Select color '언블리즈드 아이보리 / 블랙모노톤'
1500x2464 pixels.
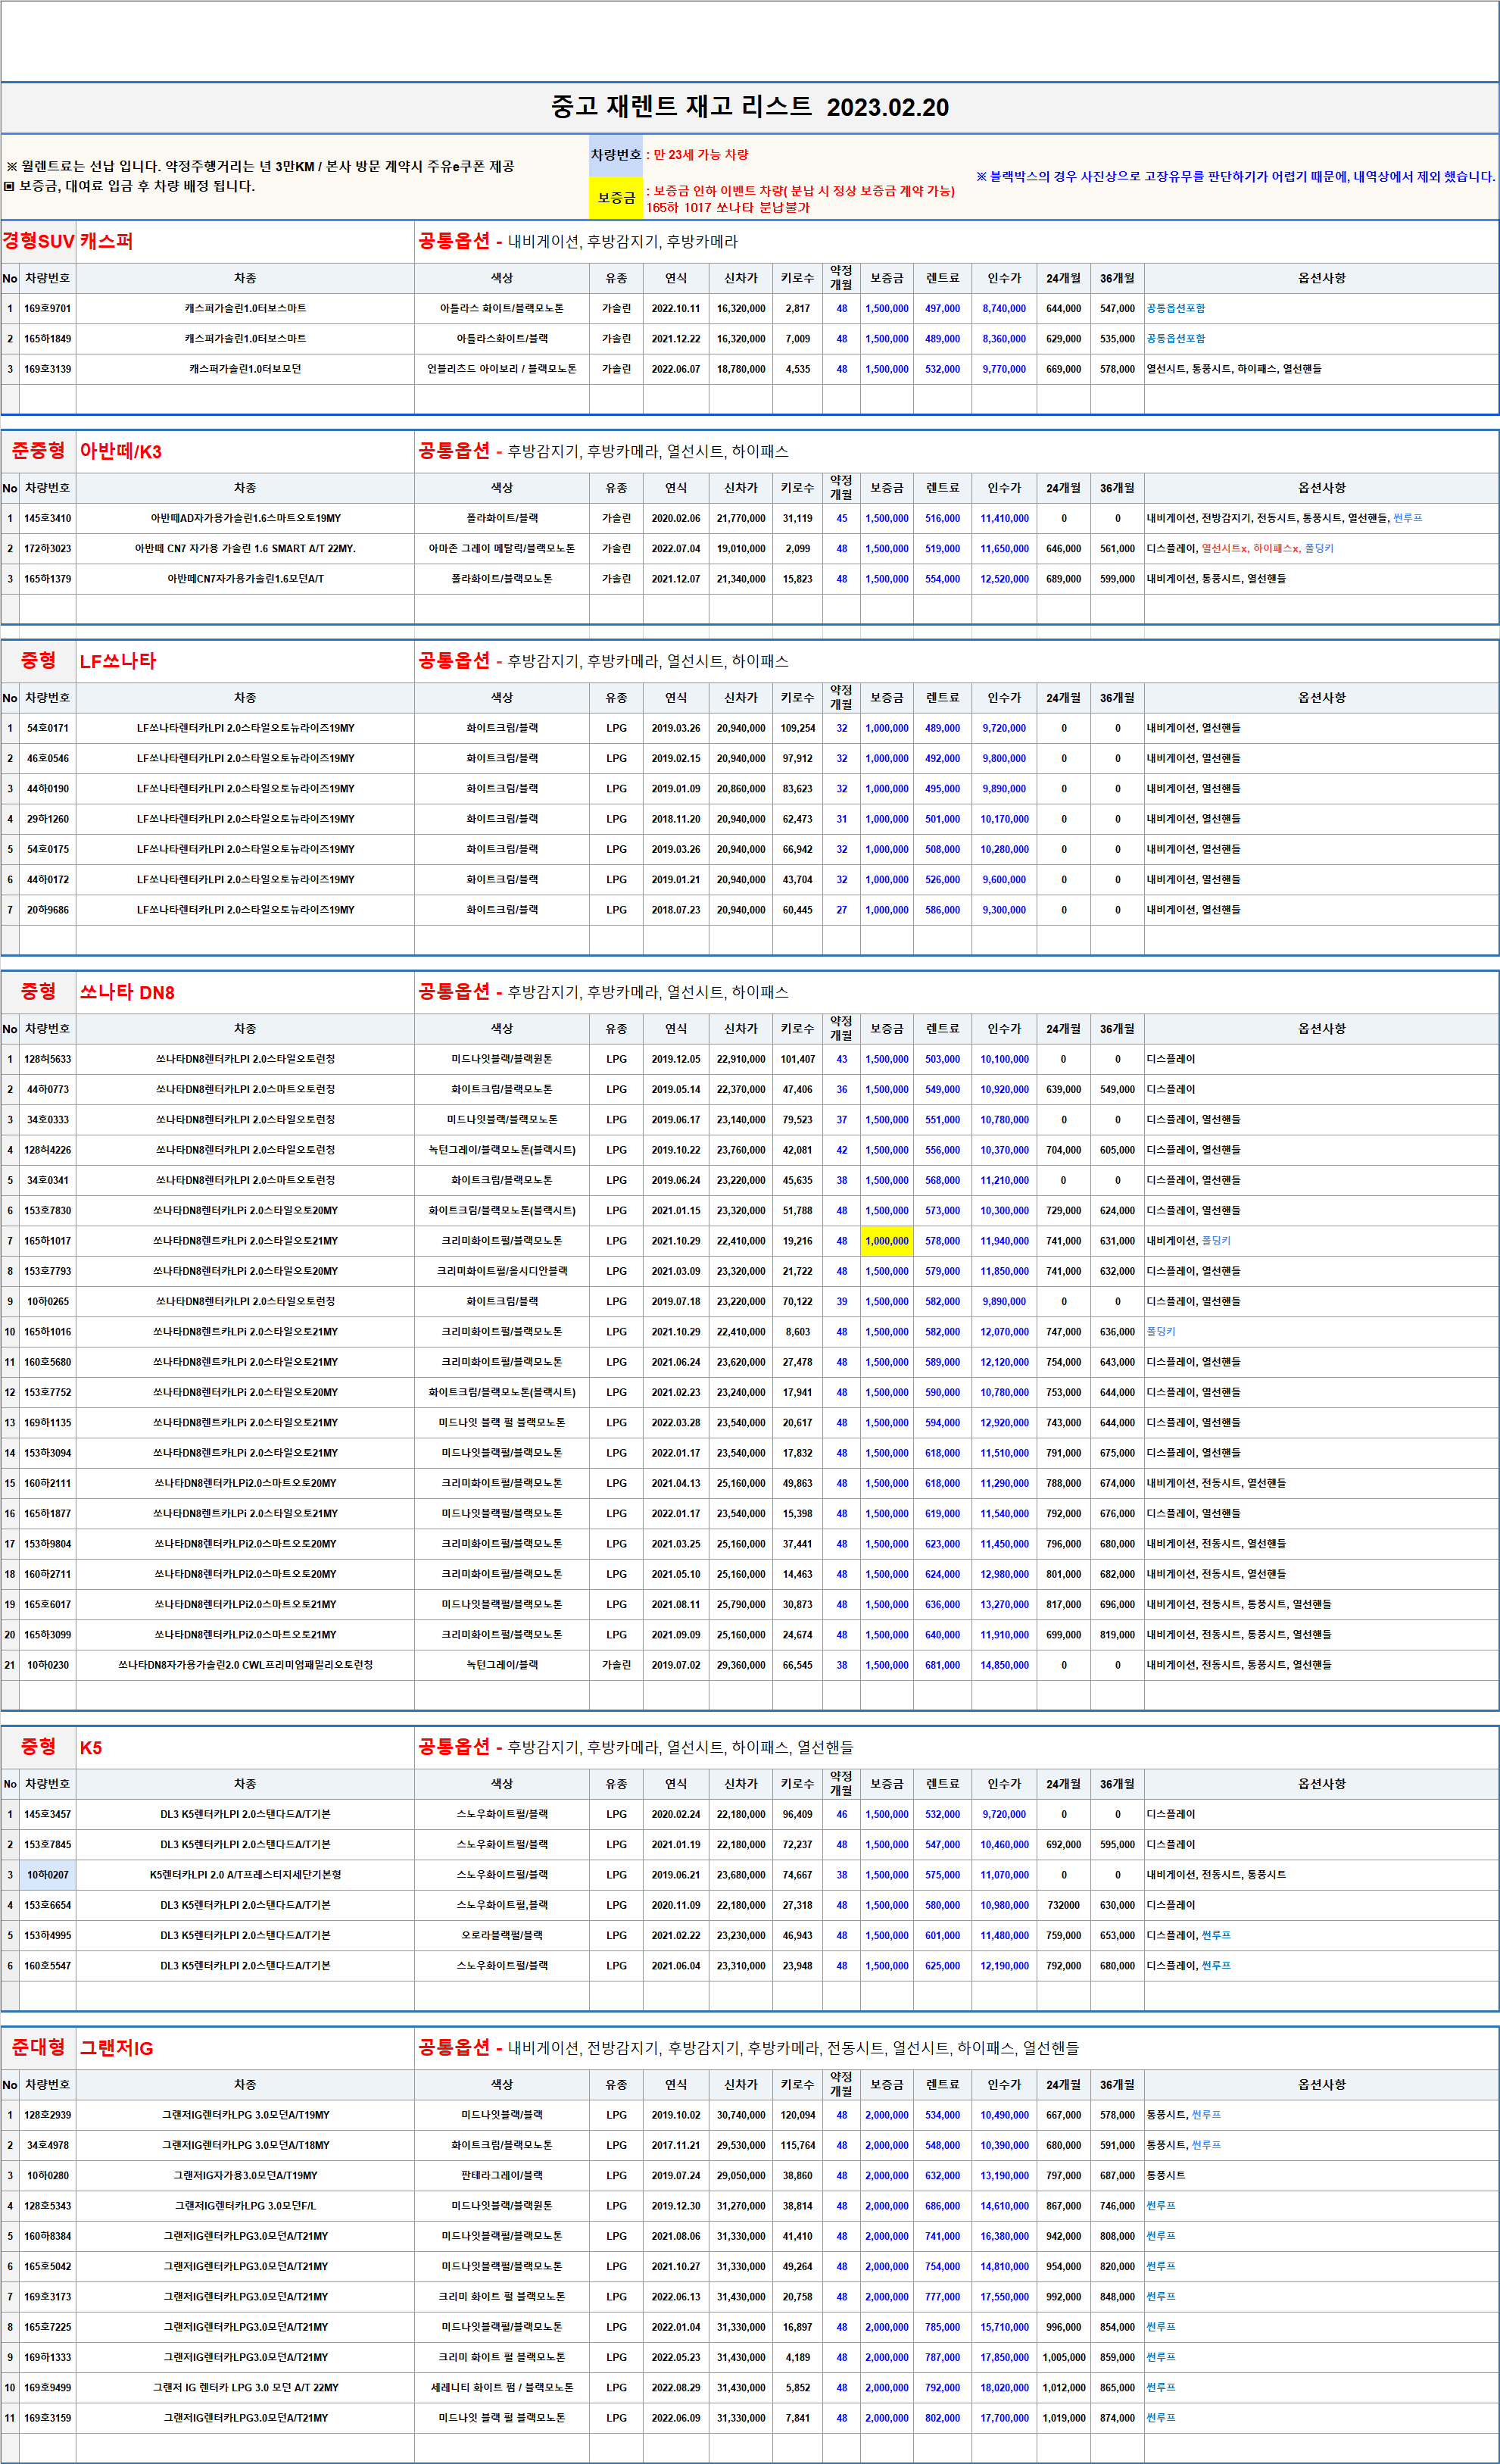click(502, 369)
